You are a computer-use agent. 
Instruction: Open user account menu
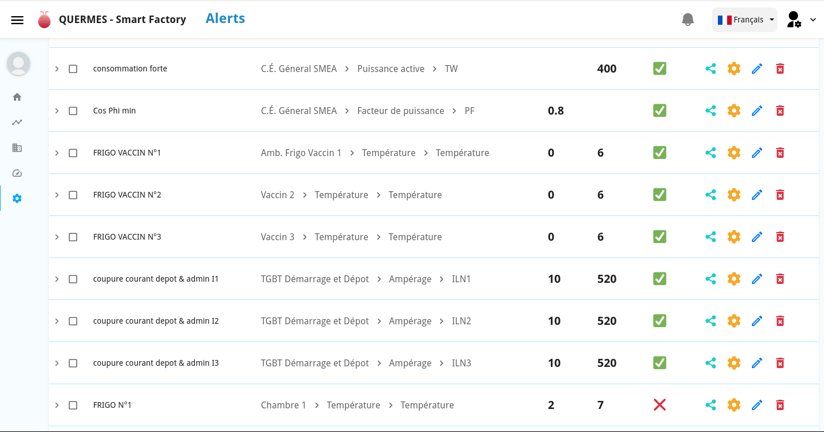(x=801, y=20)
